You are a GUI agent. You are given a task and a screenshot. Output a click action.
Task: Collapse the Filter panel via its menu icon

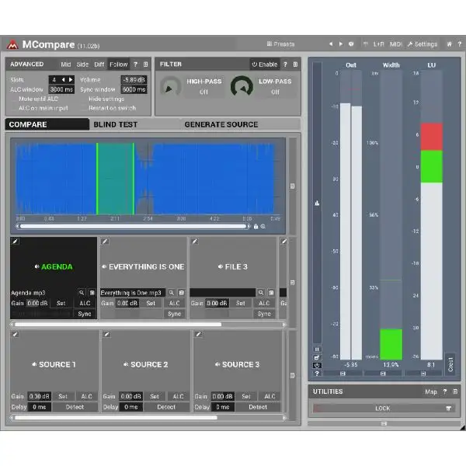[x=295, y=64]
